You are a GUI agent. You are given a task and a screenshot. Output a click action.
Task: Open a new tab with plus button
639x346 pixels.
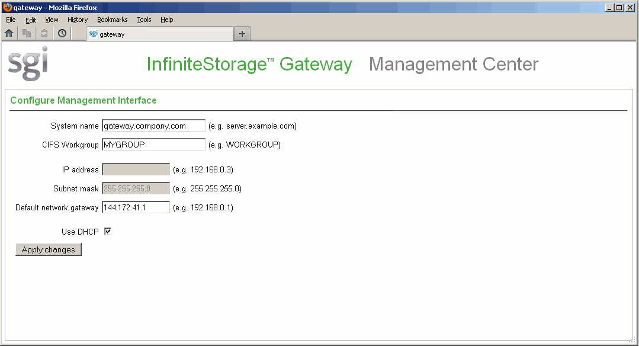tap(242, 34)
